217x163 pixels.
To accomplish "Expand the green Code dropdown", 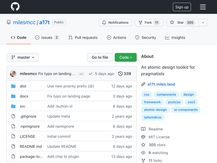I will (x=125, y=57).
